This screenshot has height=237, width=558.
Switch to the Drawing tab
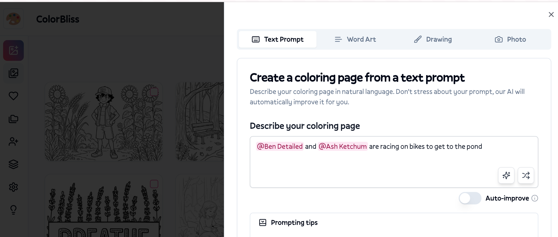pyautogui.click(x=433, y=39)
